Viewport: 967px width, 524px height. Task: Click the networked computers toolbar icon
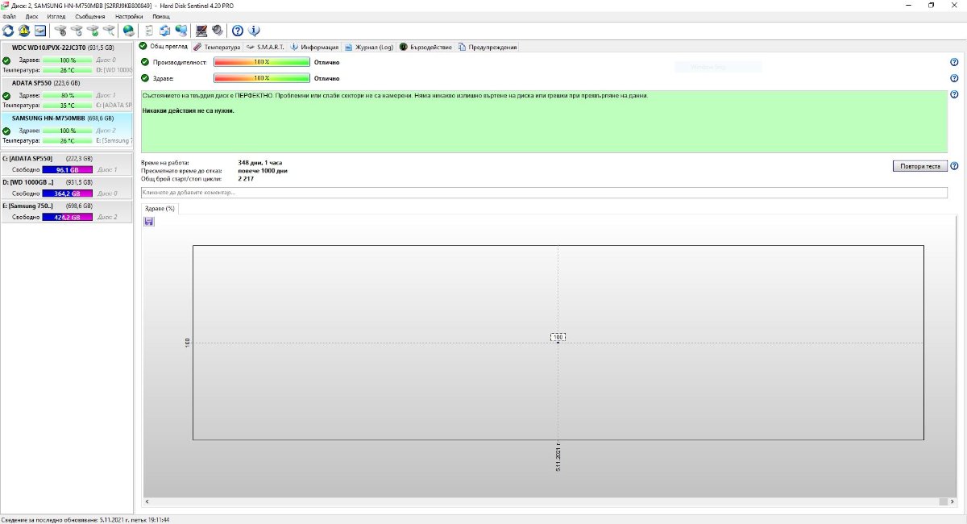181,31
